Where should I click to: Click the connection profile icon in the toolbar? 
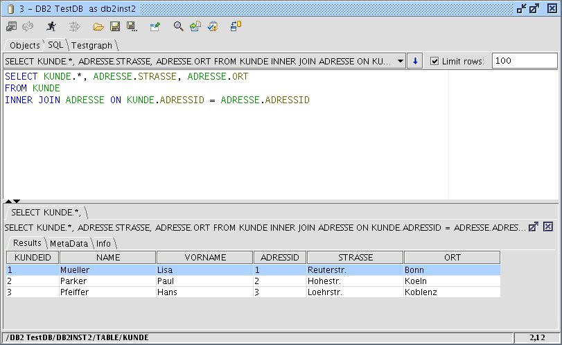(x=12, y=26)
